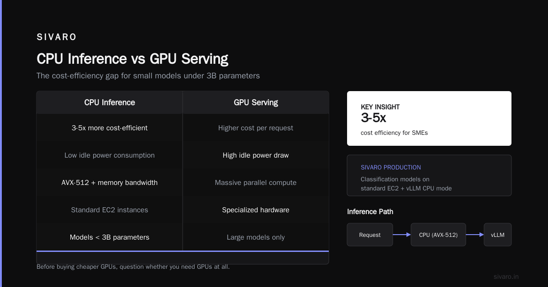Select the 'Classification models on' line
The width and height of the screenshot is (548, 287).
395,179
